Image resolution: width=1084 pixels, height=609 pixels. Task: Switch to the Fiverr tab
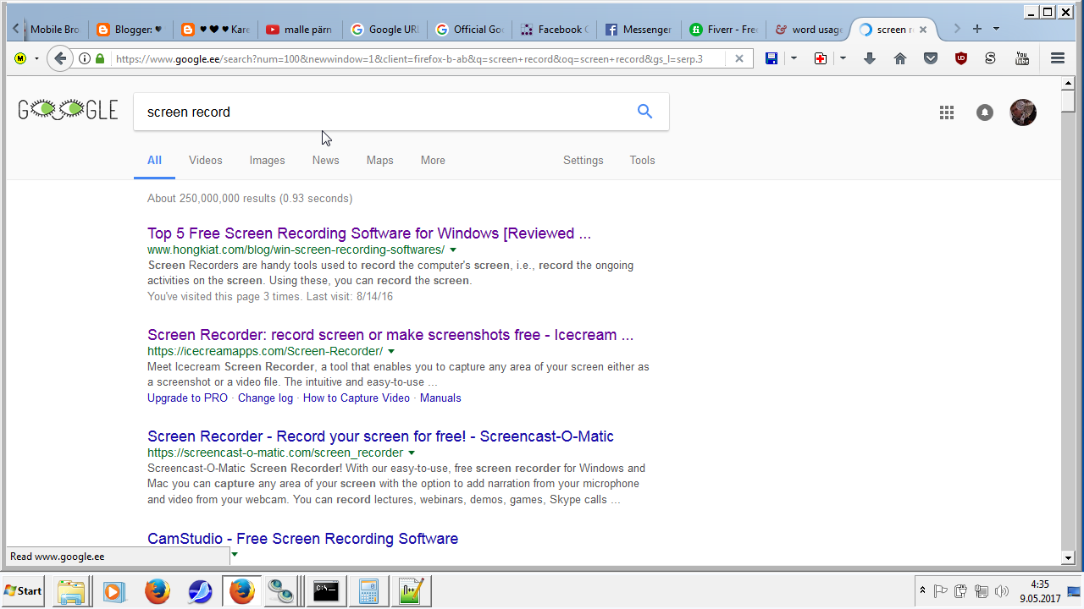click(x=724, y=30)
